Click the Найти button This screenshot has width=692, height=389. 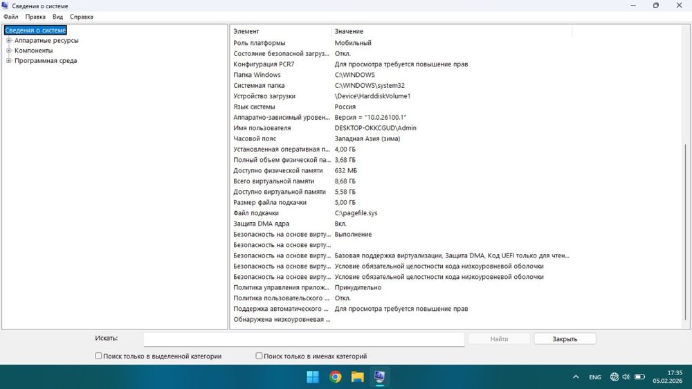coord(499,338)
